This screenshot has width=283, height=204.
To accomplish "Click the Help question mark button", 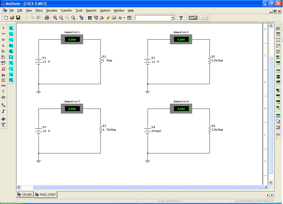I will pos(181,18).
